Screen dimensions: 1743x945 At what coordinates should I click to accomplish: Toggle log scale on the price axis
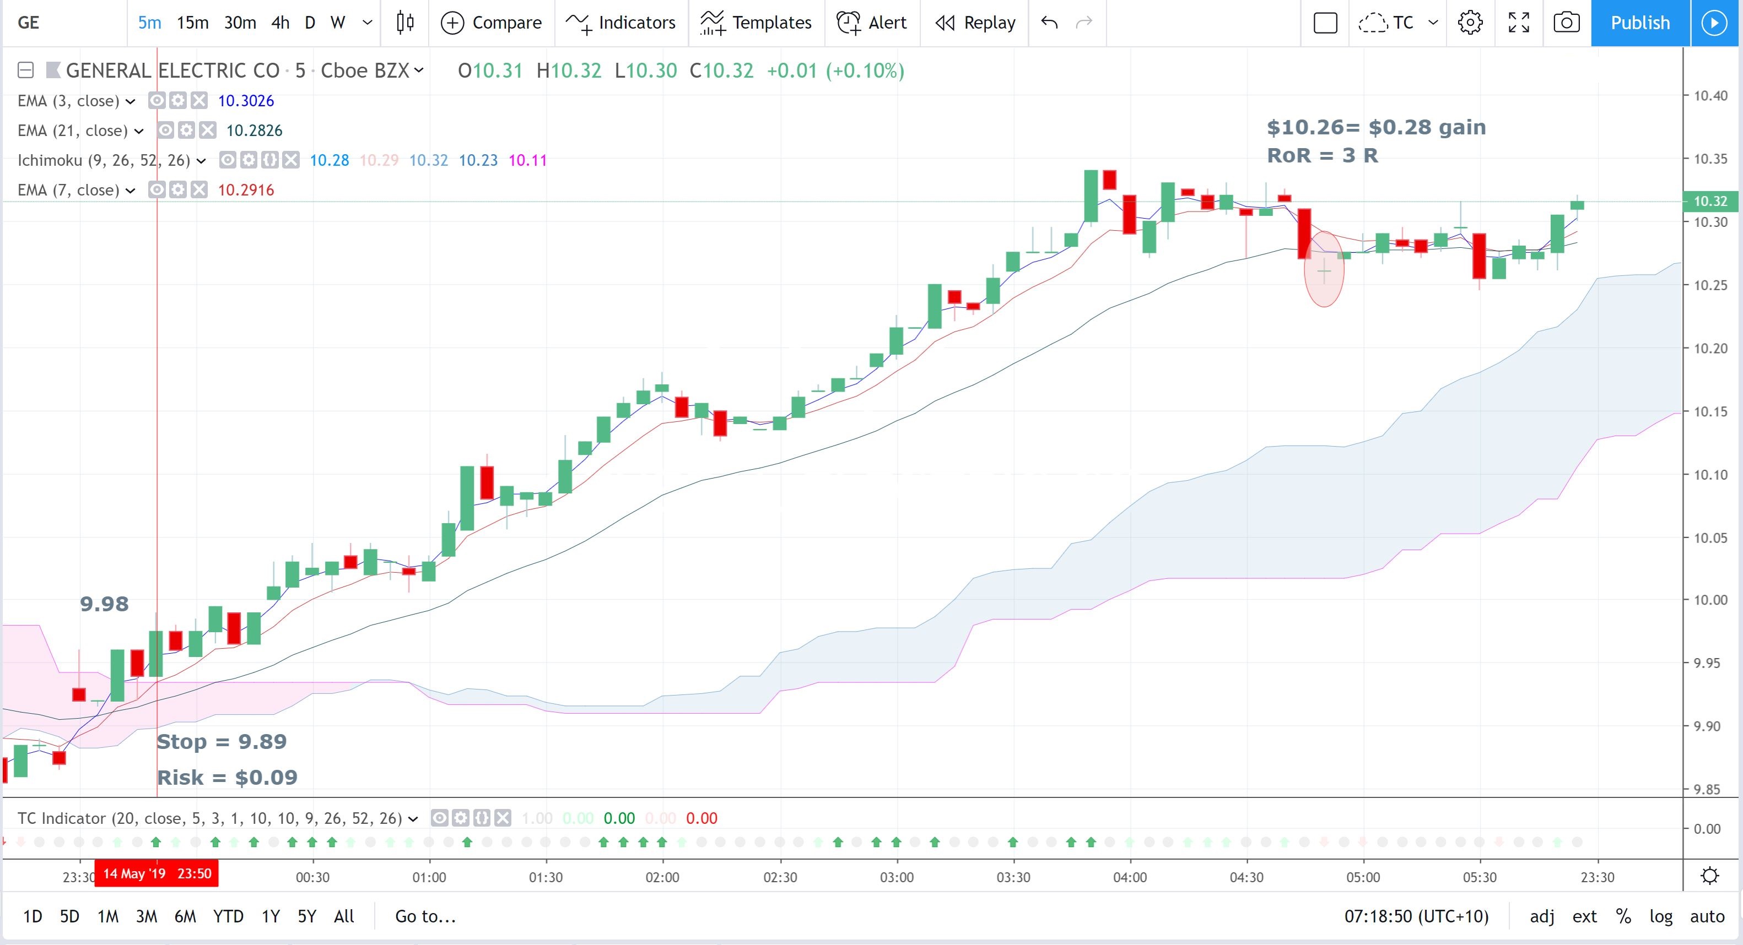coord(1661,916)
